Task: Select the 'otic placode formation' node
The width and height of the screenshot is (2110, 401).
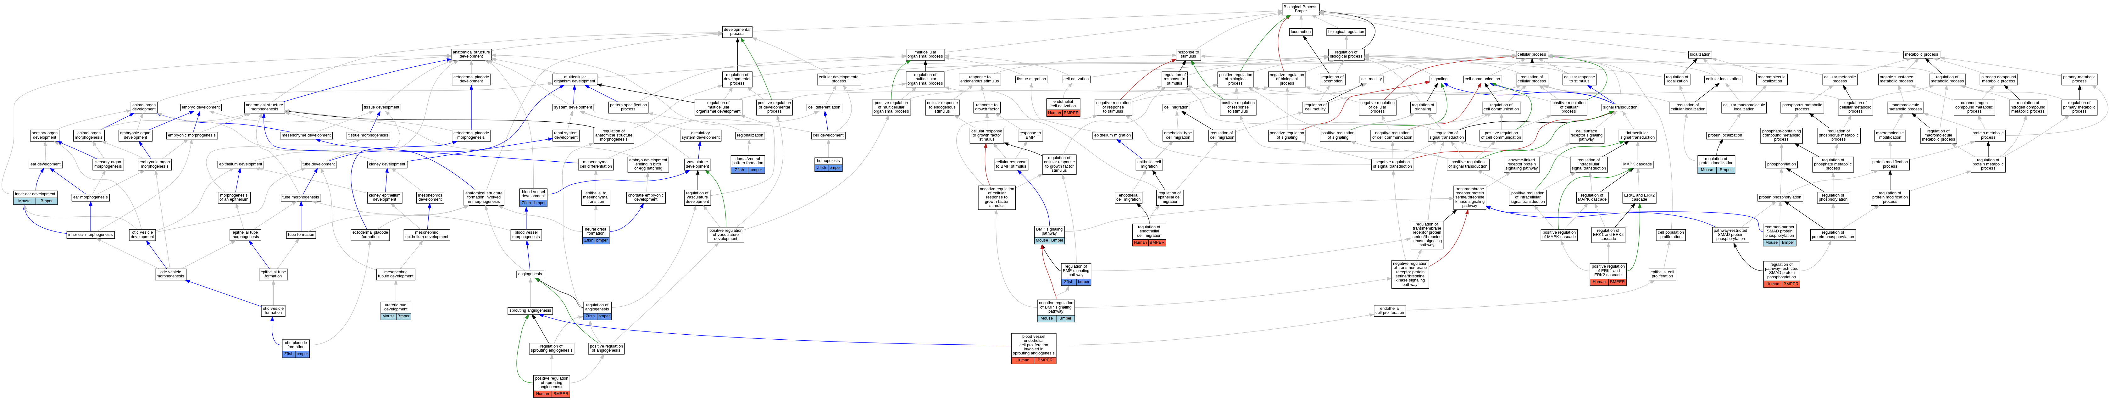Action: [x=296, y=348]
